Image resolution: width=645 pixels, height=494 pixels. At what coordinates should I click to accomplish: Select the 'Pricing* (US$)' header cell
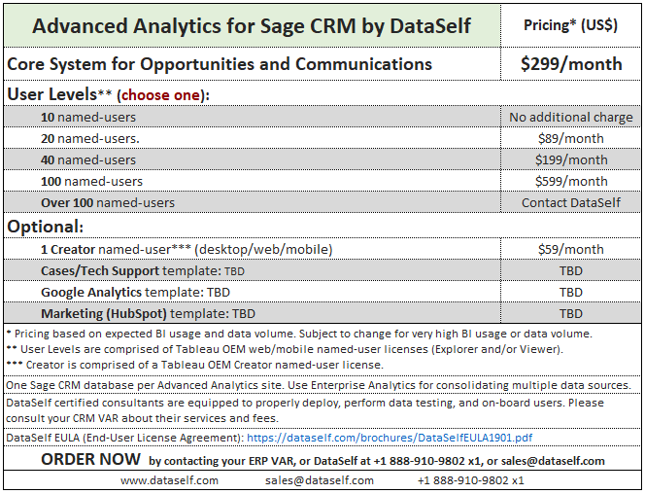pyautogui.click(x=570, y=25)
